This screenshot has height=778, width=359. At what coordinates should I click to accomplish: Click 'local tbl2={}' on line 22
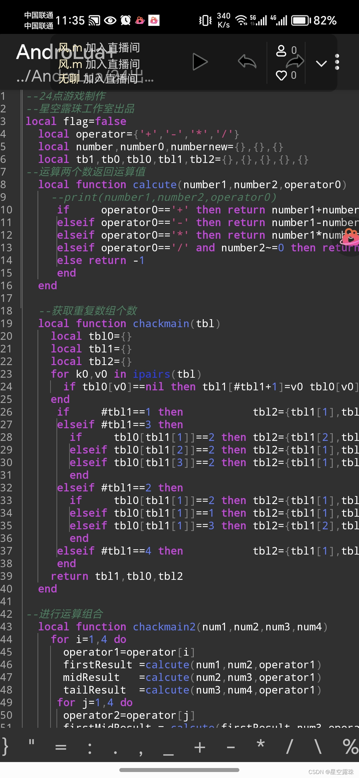coord(91,361)
